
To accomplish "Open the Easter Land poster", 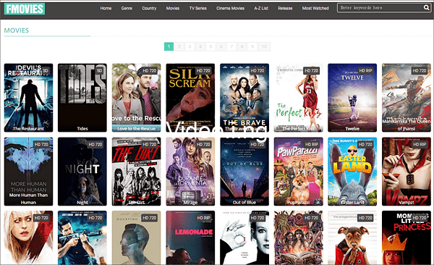I will click(x=352, y=172).
